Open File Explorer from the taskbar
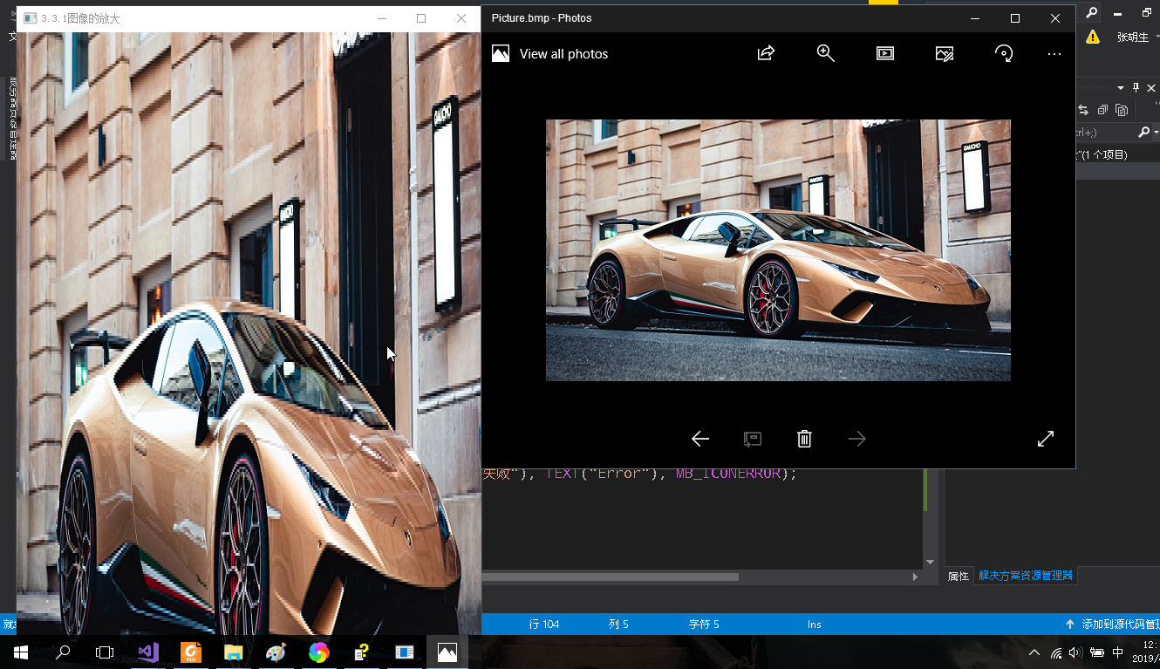1160x669 pixels. point(233,652)
